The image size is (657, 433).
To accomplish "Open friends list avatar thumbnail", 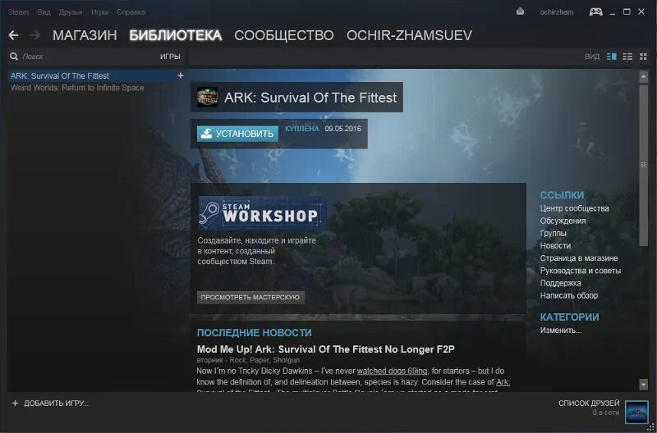I will [636, 412].
